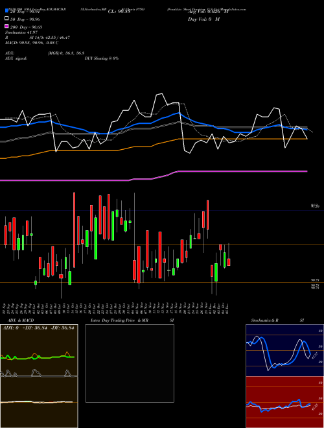324x428 pixels.
Task: Click the 'Stochastics: 41.97' reading
Action: pos(21,32)
